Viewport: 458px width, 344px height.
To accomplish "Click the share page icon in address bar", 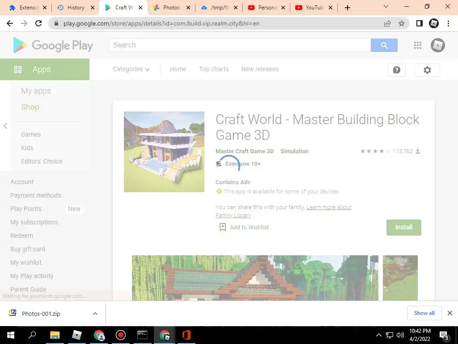I will click(387, 23).
